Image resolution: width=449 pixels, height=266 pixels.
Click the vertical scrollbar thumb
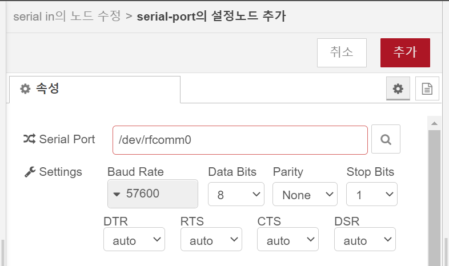pyautogui.click(x=434, y=198)
